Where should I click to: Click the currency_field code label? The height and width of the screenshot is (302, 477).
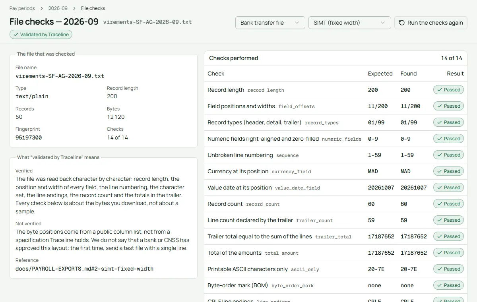pyautogui.click(x=291, y=172)
